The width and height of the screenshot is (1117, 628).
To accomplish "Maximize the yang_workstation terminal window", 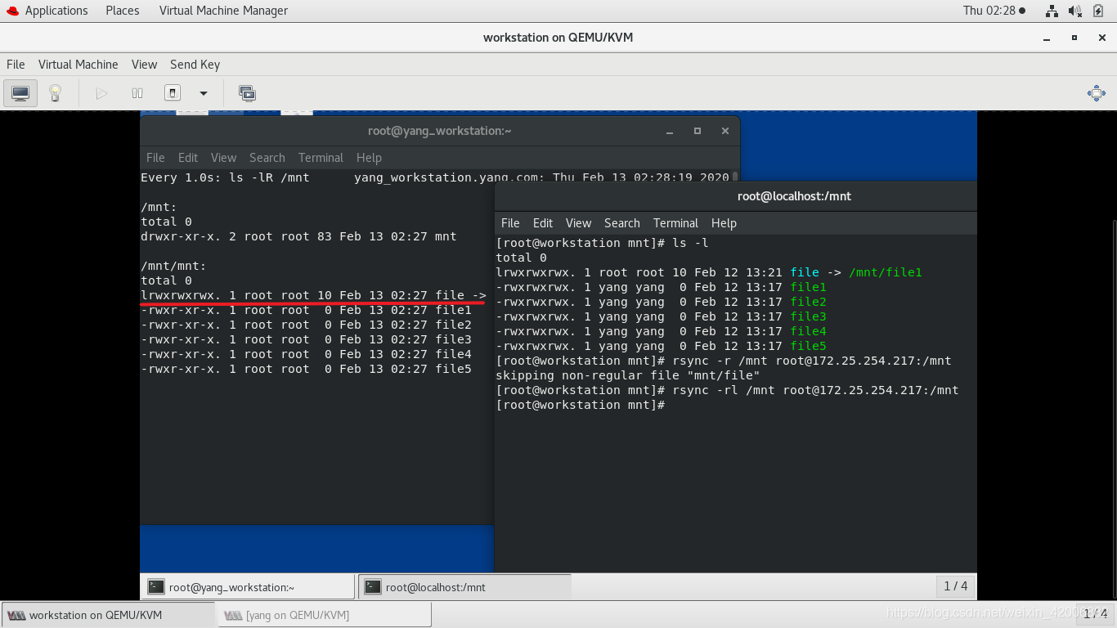I will point(698,131).
